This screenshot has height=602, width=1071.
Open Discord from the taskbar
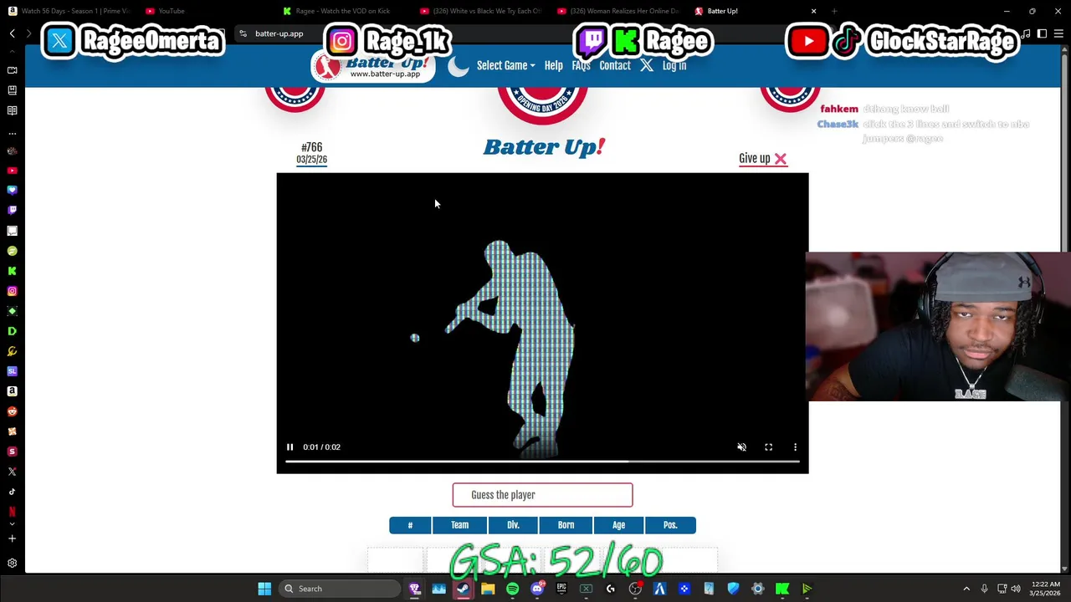[537, 589]
